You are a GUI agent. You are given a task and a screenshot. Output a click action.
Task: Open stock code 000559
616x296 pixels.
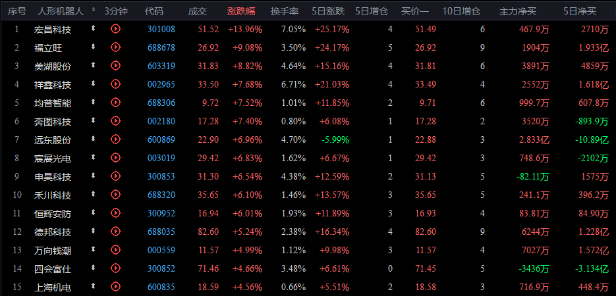[161, 250]
